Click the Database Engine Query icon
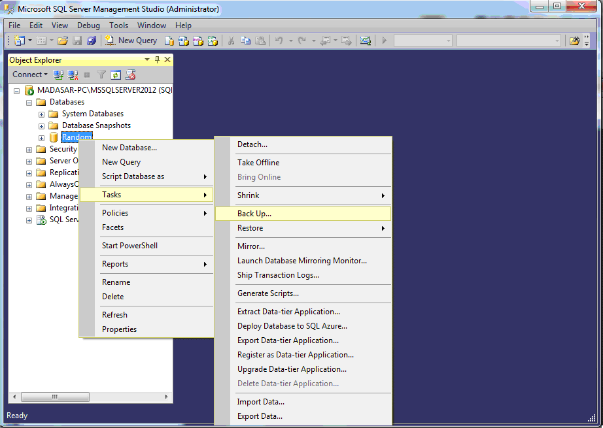This screenshot has height=428, width=603. coord(169,41)
